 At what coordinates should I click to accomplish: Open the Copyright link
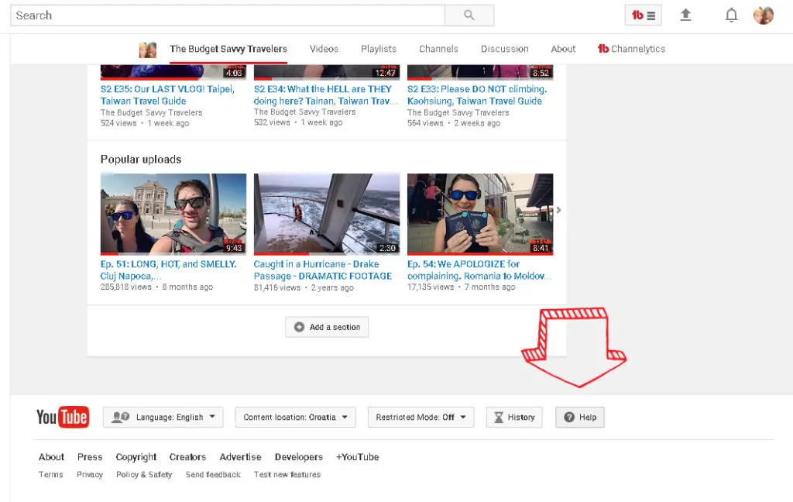[136, 457]
